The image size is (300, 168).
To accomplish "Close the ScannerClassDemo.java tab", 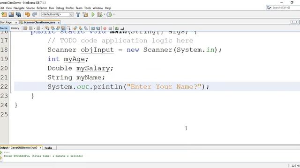I will 59,23.
